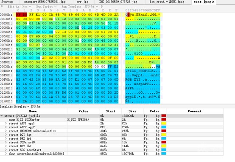Image resolution: width=235 pixels, height=162 pixels.
Task: Click yellow Bg swatch of dht row
Action: 164,146
